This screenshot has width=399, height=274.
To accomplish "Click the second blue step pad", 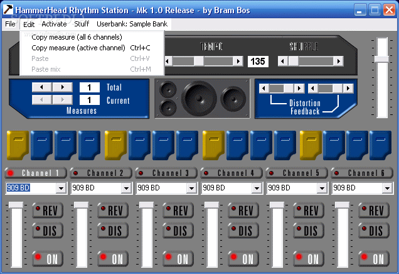I will [66, 145].
